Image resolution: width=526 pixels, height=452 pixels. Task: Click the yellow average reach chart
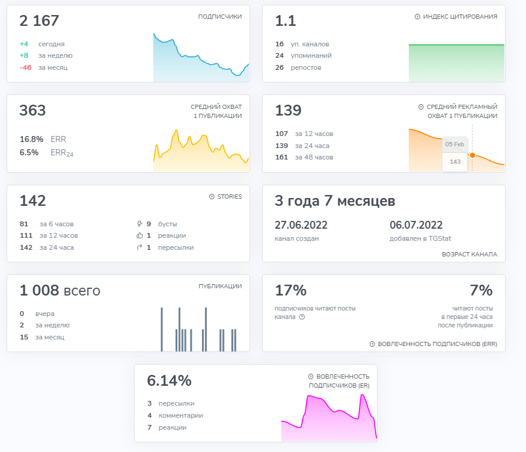[201, 150]
